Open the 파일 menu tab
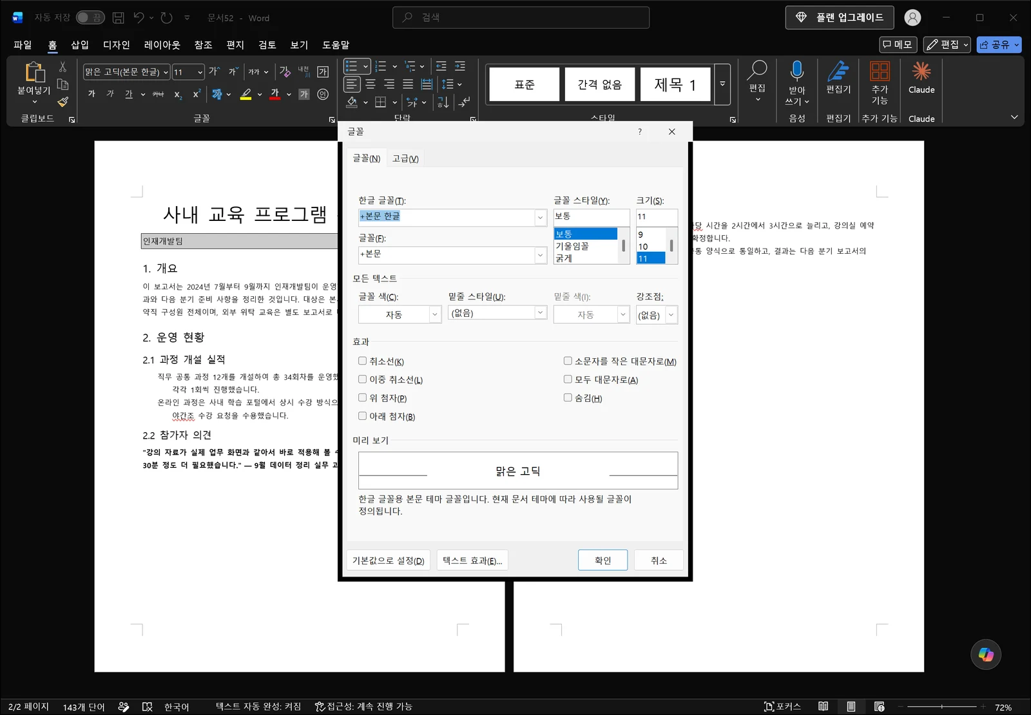This screenshot has width=1031, height=715. click(x=23, y=45)
